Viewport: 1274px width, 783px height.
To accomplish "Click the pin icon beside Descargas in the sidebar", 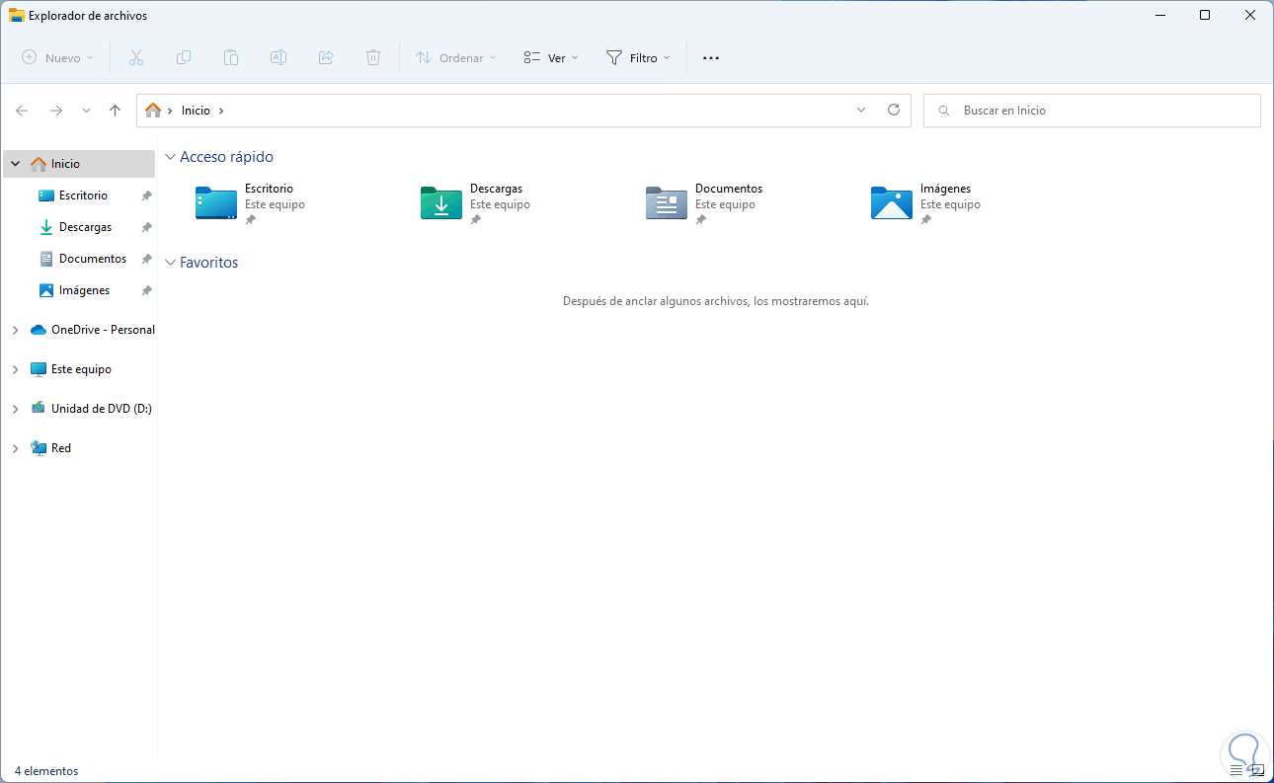I will click(x=146, y=227).
